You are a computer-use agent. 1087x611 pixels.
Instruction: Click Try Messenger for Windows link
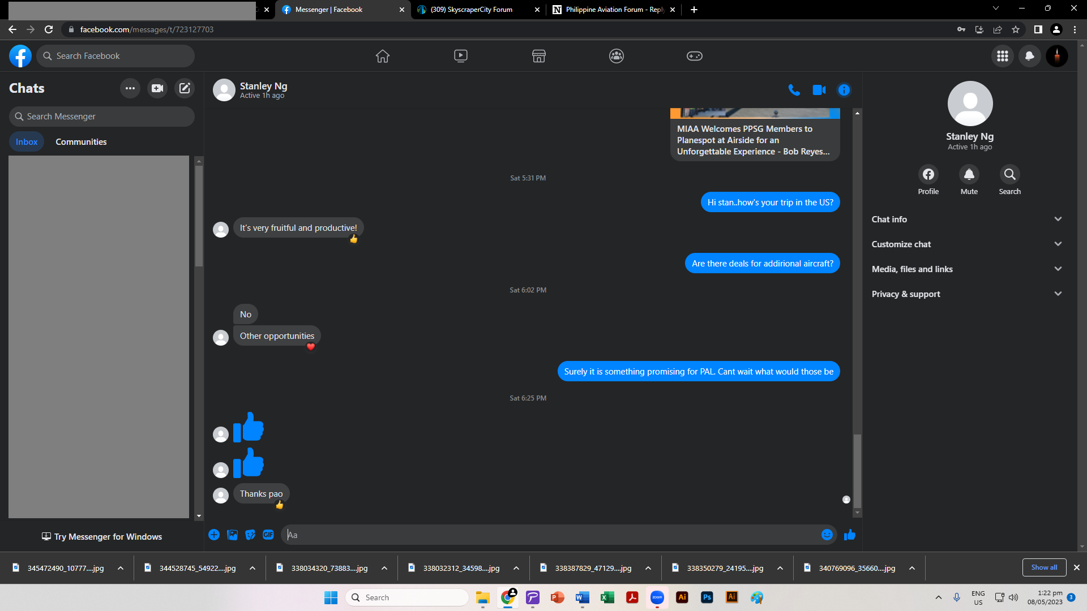coord(102,536)
